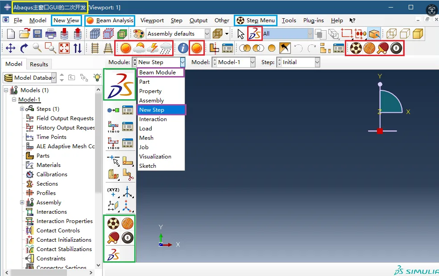
Task: Choose Sketch from the module list
Action: [x=161, y=166]
